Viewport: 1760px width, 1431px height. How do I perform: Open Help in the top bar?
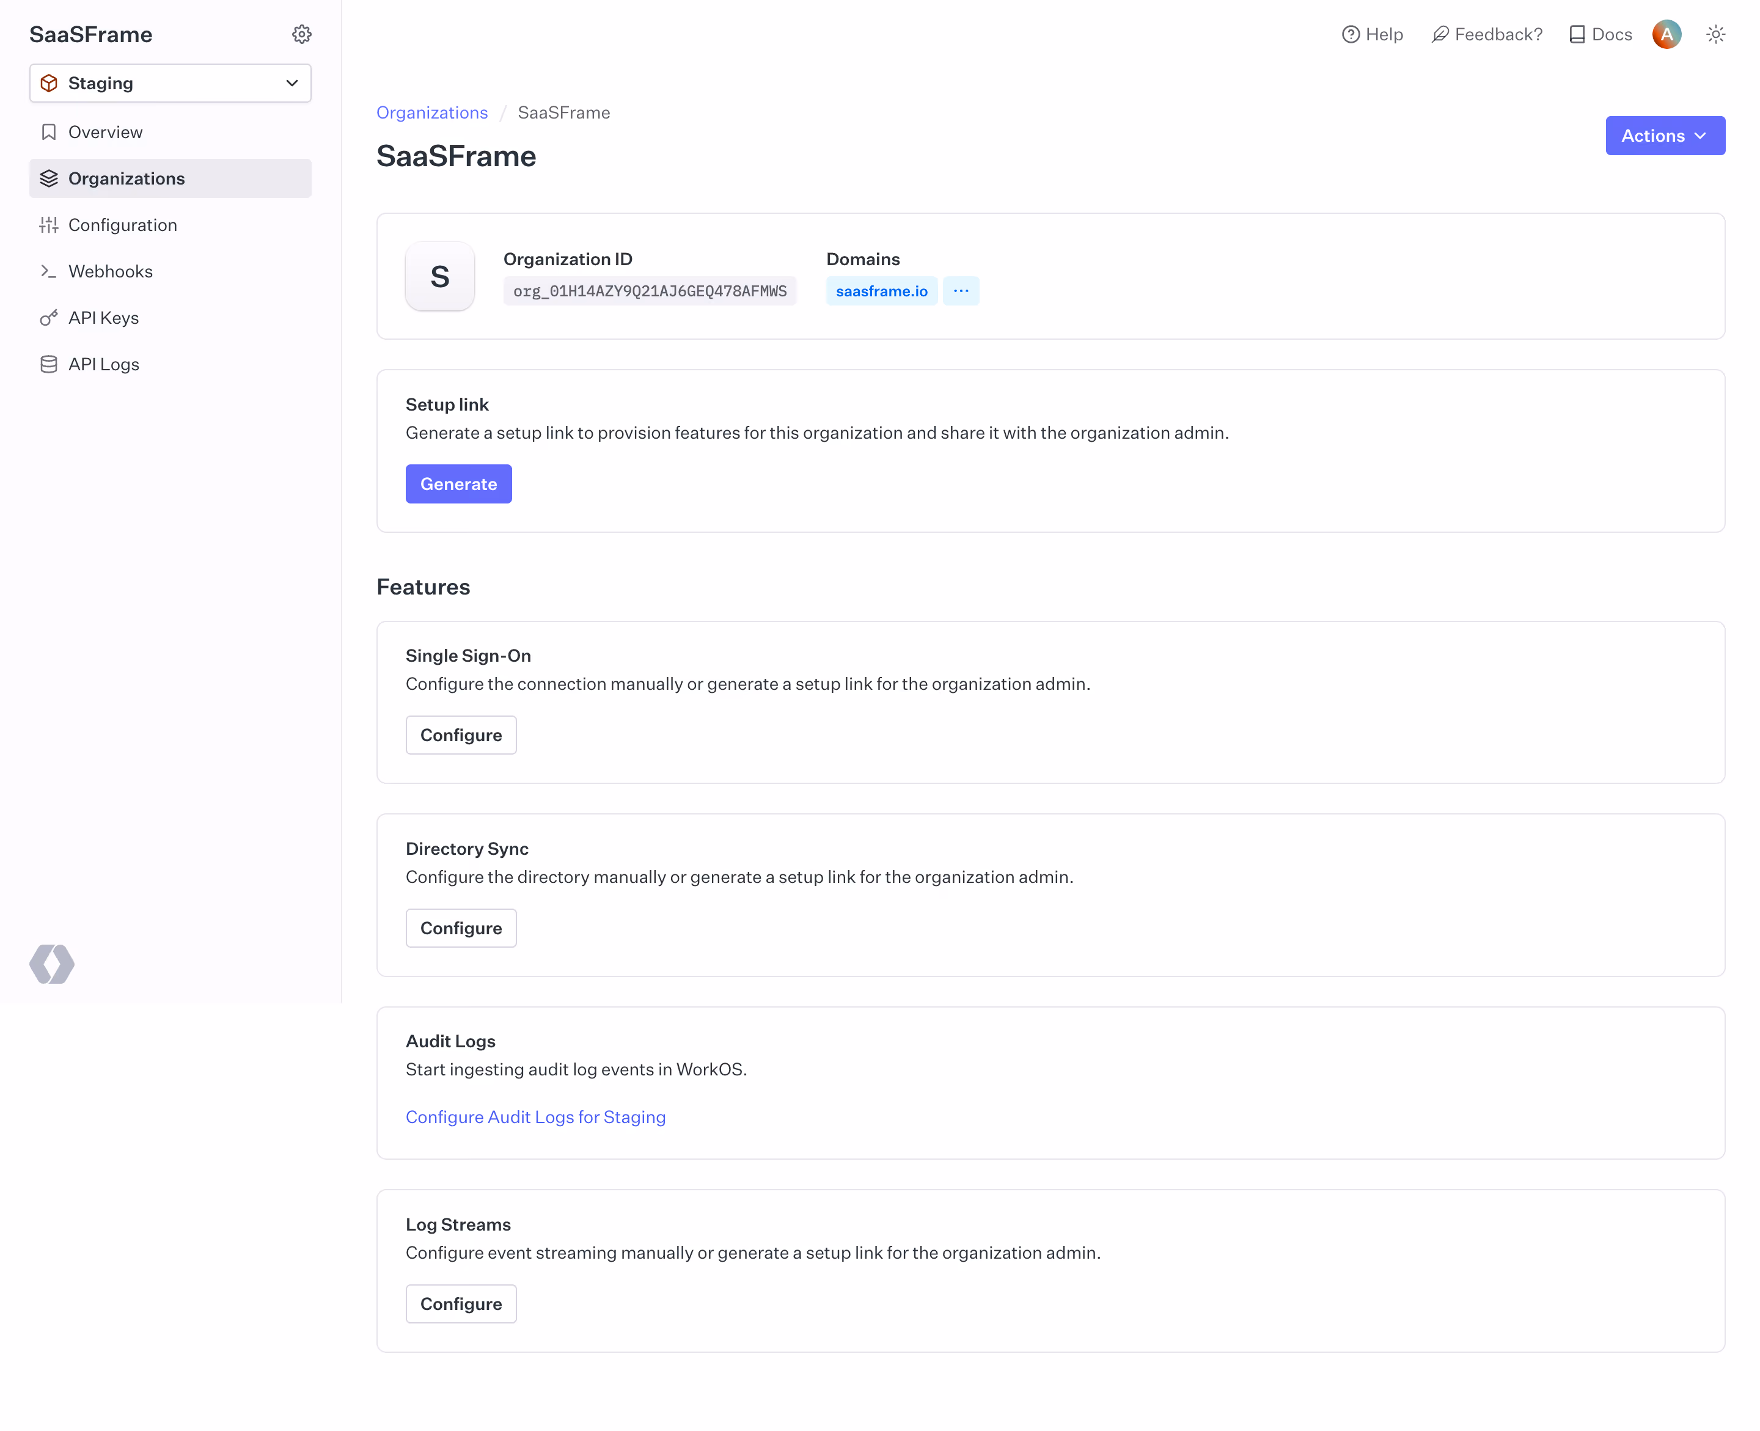(x=1373, y=34)
